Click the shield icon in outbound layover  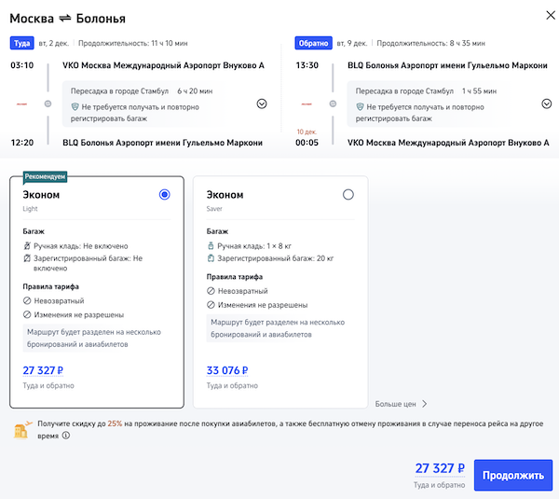tap(75, 107)
